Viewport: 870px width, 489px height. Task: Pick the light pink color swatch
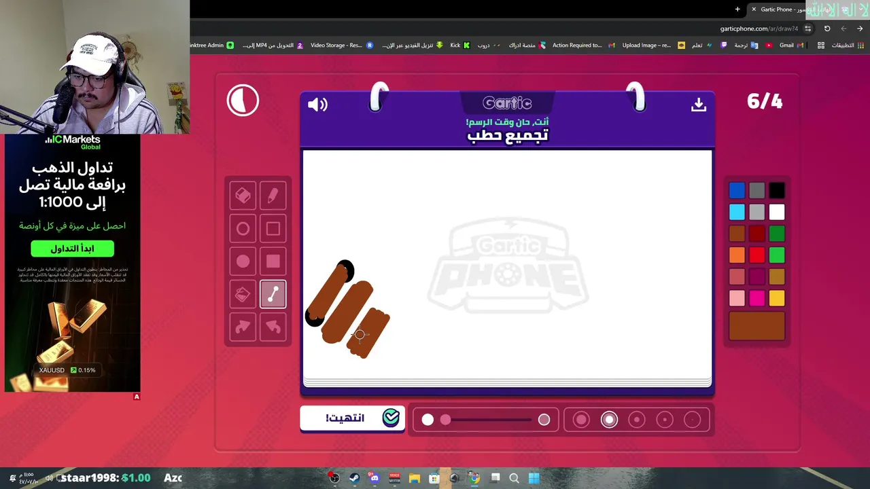point(737,298)
